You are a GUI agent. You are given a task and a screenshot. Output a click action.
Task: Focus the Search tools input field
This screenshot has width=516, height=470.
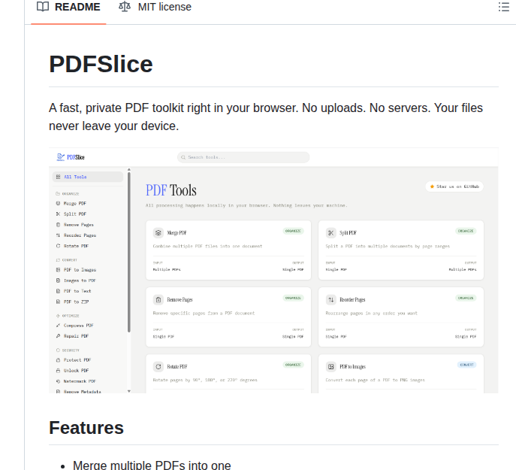tap(243, 158)
